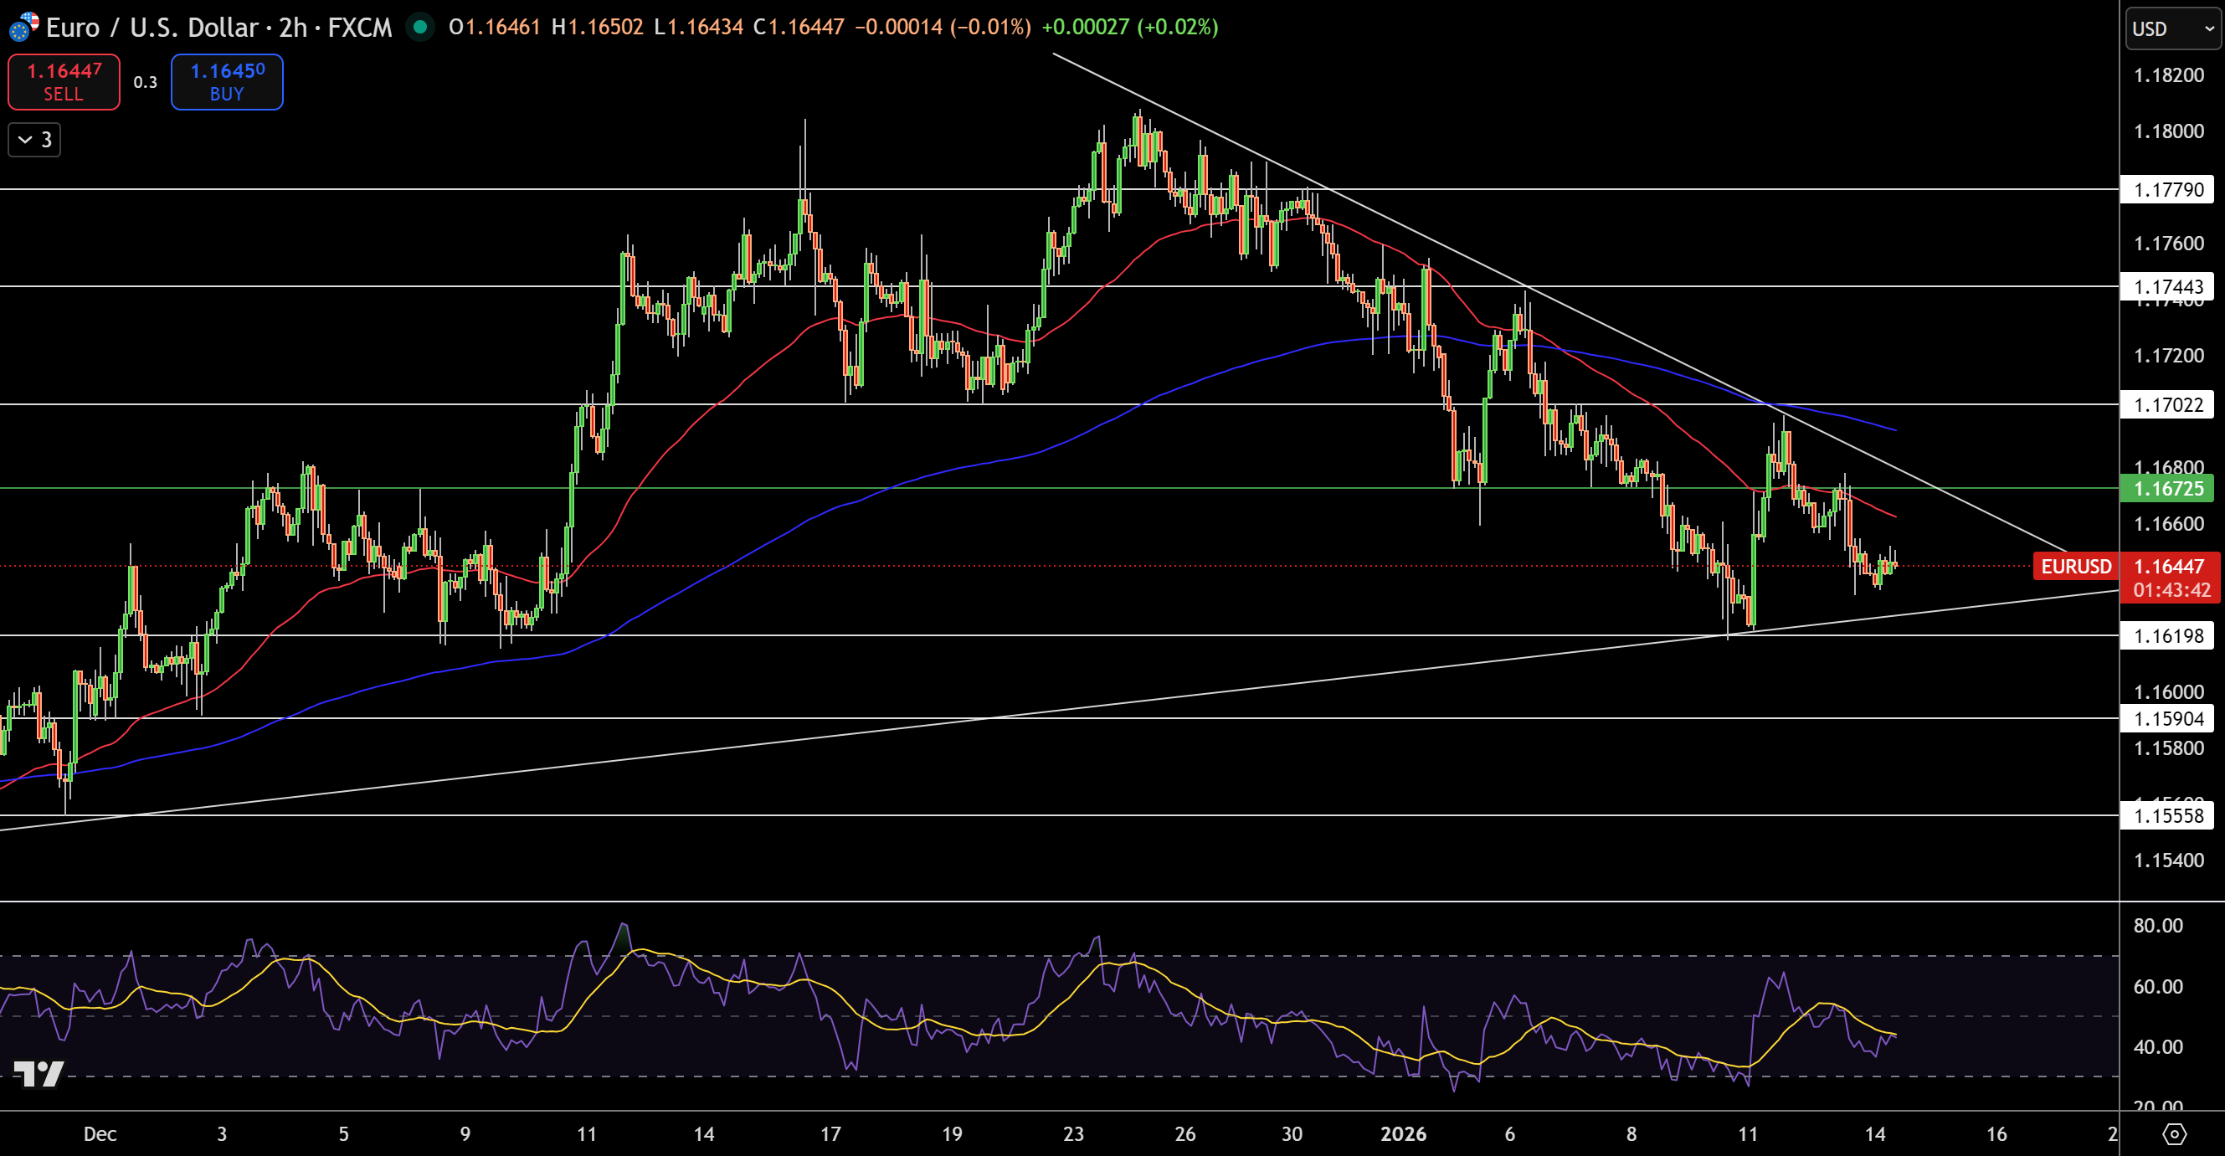2225x1156 pixels.
Task: Select the 1.17790 horizontal line price label
Action: 2168,189
